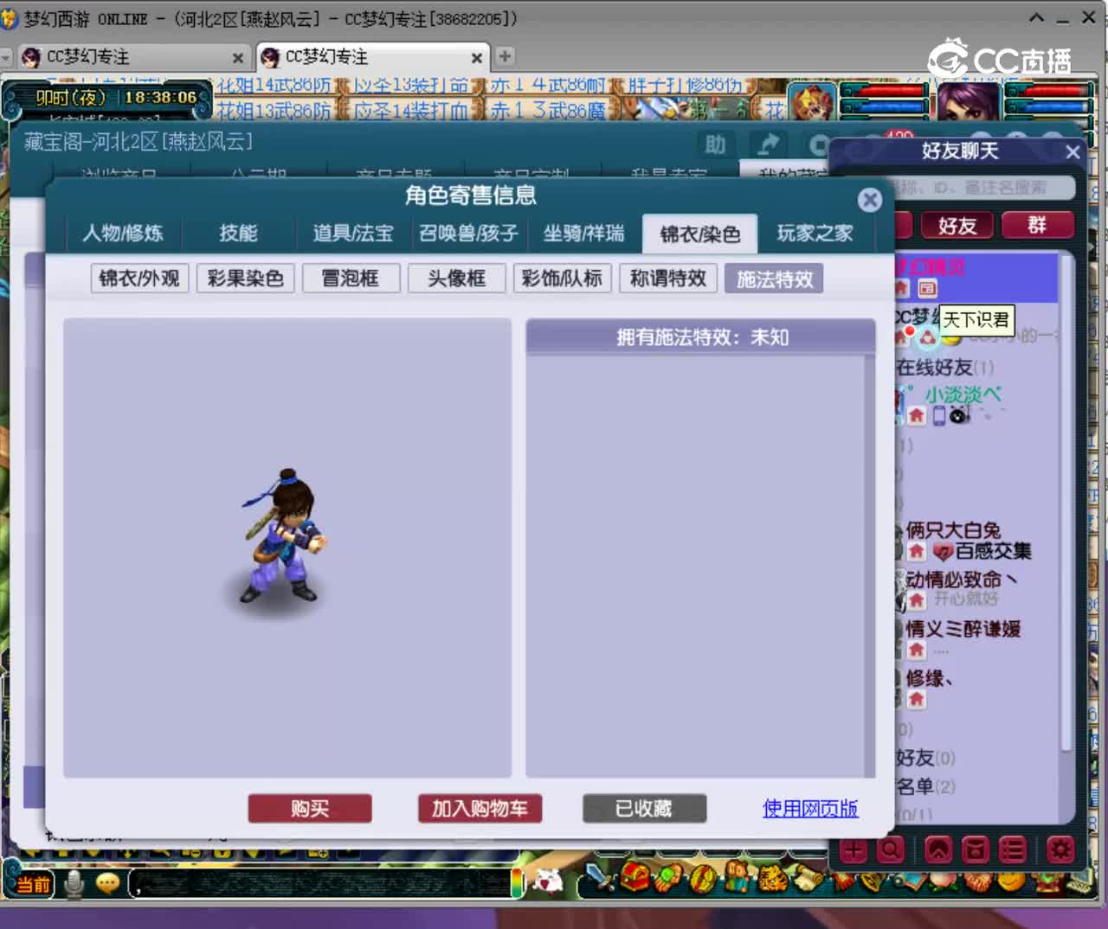Image resolution: width=1108 pixels, height=929 pixels.
Task: Click the speech bubble emote icon
Action: 108,883
